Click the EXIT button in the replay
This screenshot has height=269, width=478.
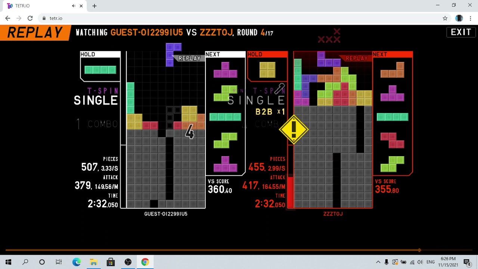pyautogui.click(x=461, y=32)
